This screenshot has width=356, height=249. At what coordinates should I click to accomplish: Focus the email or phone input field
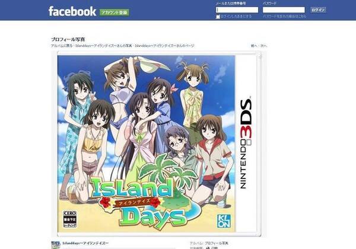coord(237,9)
